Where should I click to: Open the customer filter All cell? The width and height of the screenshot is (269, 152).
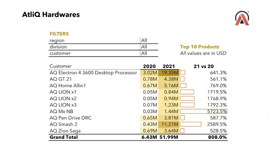pyautogui.click(x=149, y=53)
